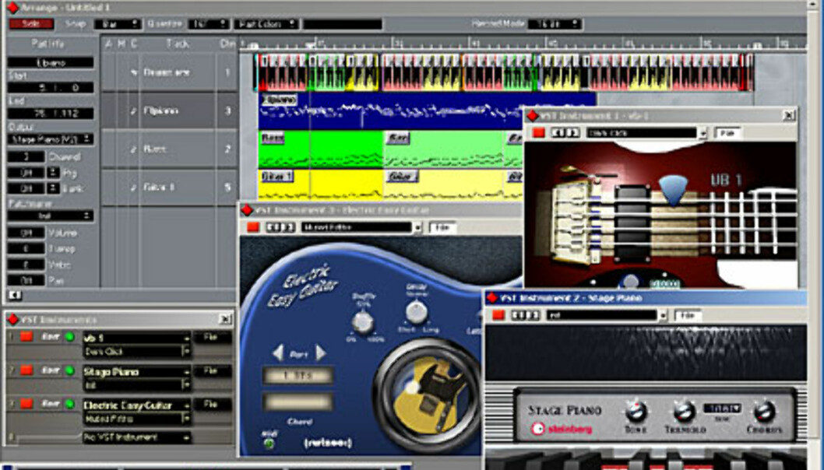Click the End position field in Part Info
Viewport: 824px width, 470px height.
click(51, 114)
